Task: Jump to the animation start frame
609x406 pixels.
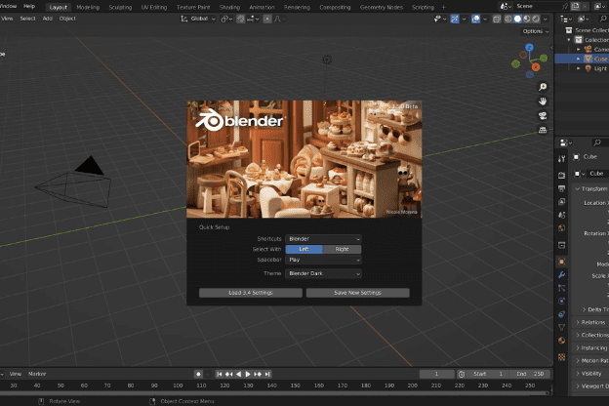Action: (x=220, y=374)
